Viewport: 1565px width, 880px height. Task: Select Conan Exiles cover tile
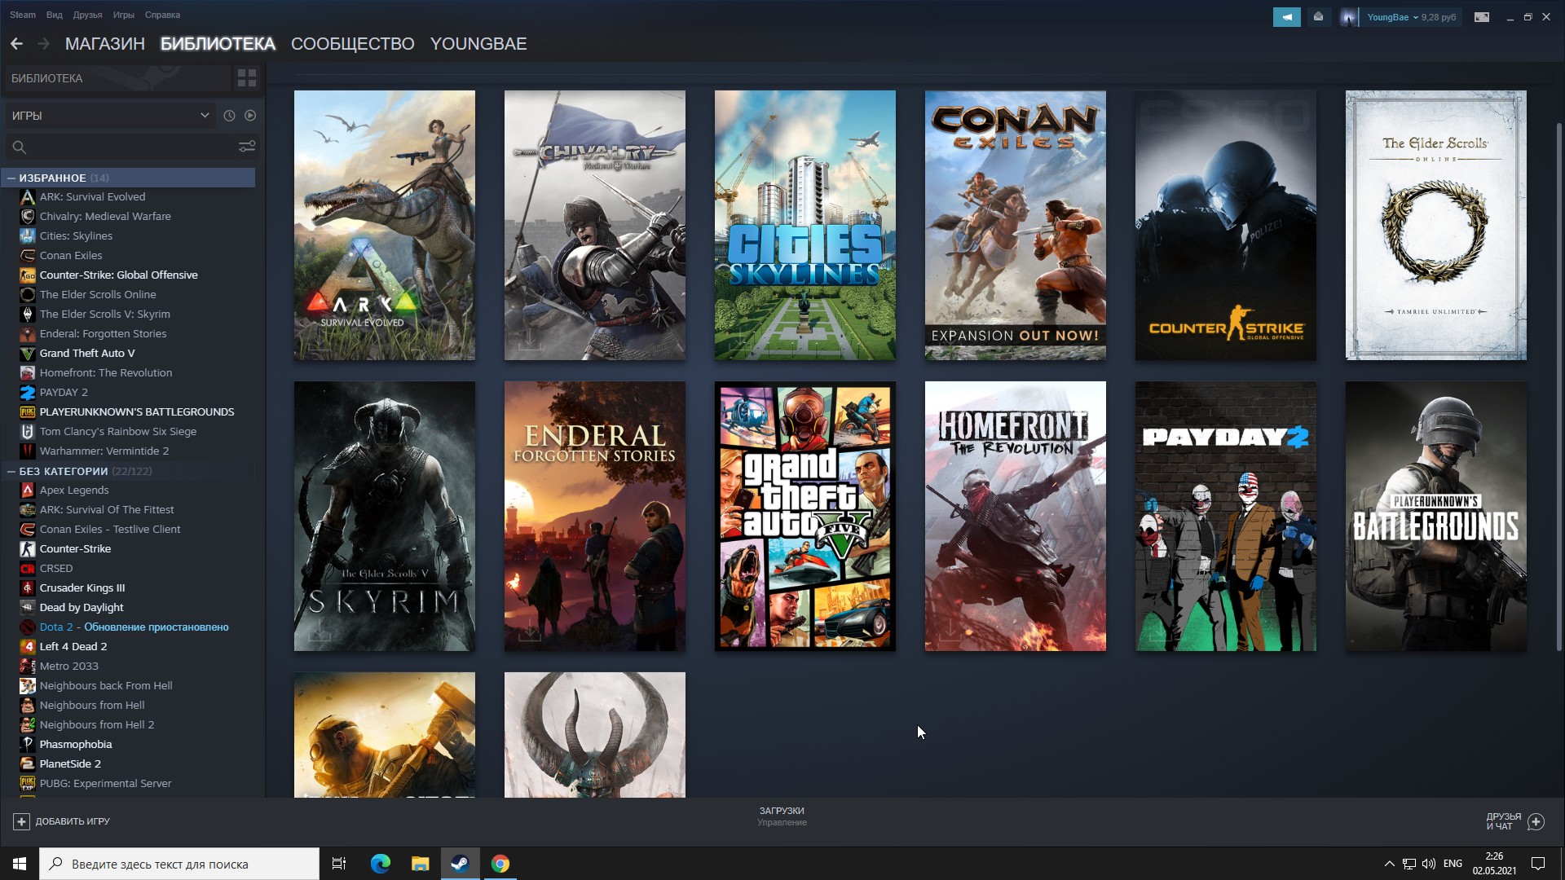[1016, 225]
